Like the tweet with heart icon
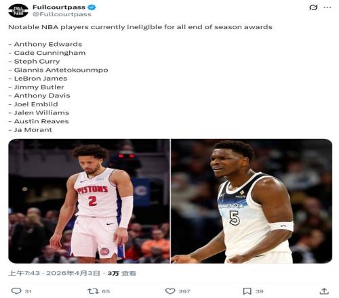Image resolution: width=339 pixels, height=298 pixels. point(170,291)
